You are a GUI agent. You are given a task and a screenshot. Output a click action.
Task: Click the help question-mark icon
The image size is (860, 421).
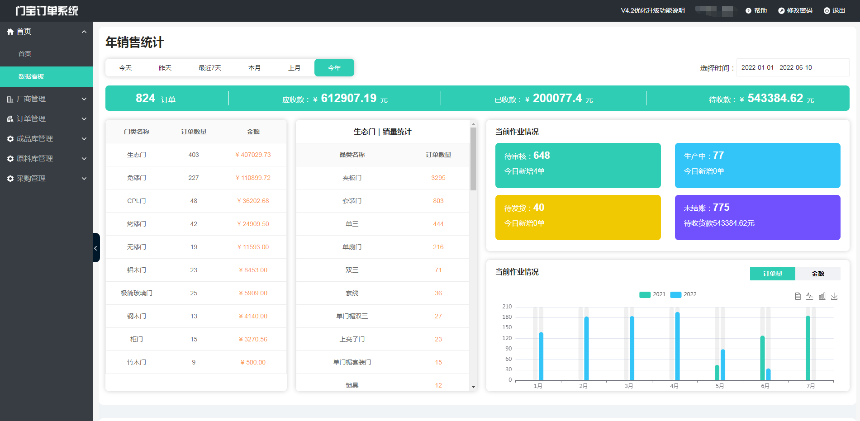748,11
